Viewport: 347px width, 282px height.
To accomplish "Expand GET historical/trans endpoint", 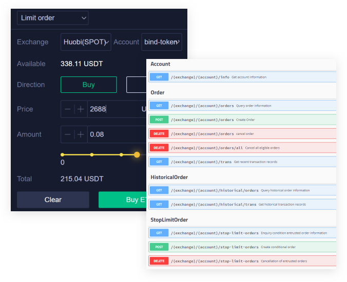I will coord(242,205).
